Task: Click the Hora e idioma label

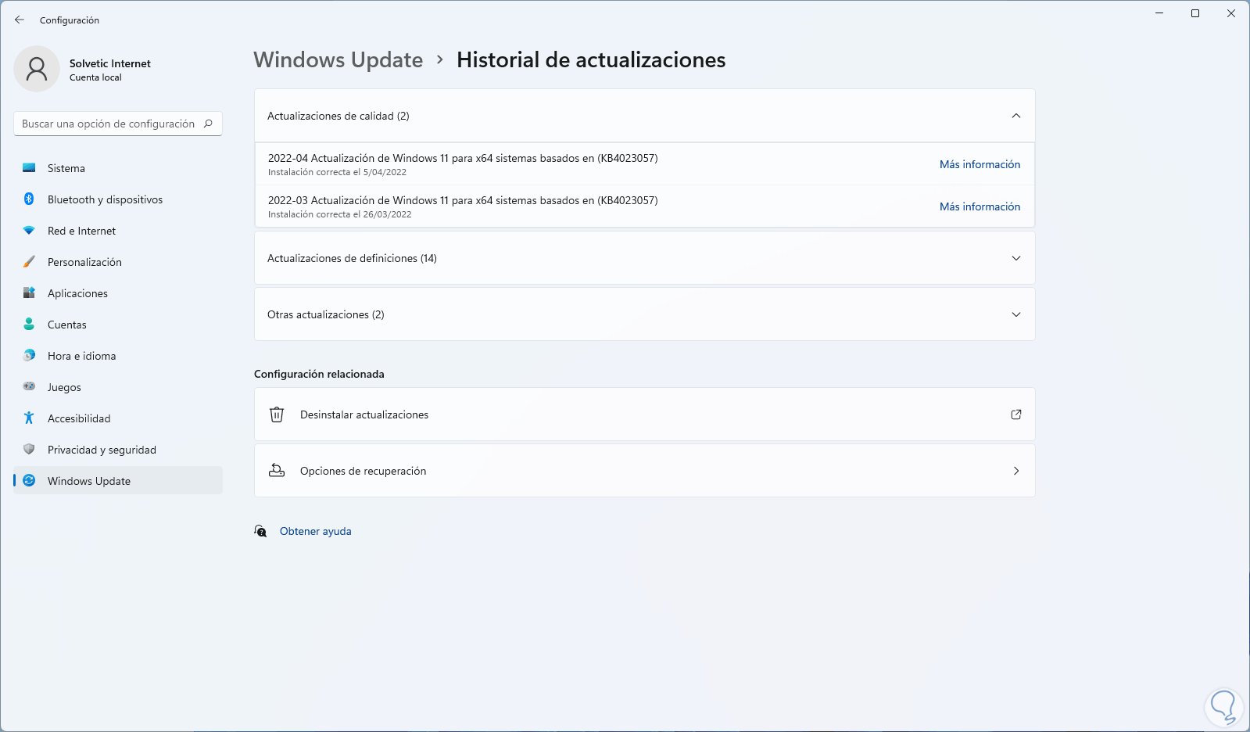Action: (81, 356)
